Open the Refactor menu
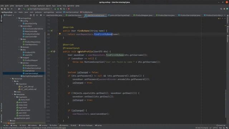This screenshot has height=129, width=229. 42,6
